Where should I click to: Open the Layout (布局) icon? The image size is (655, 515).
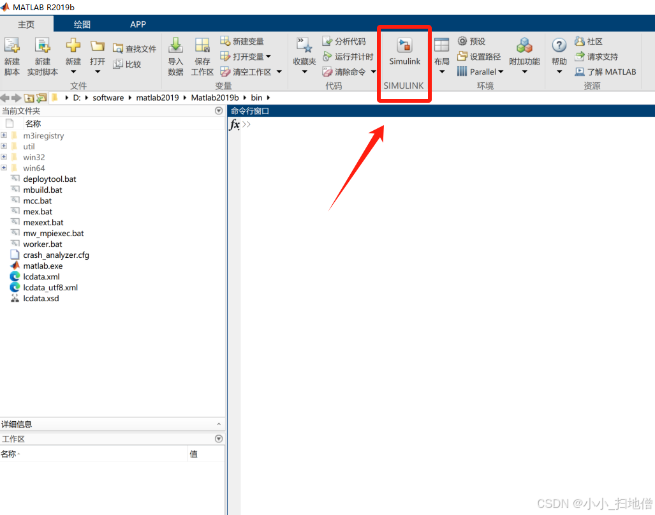coord(441,45)
